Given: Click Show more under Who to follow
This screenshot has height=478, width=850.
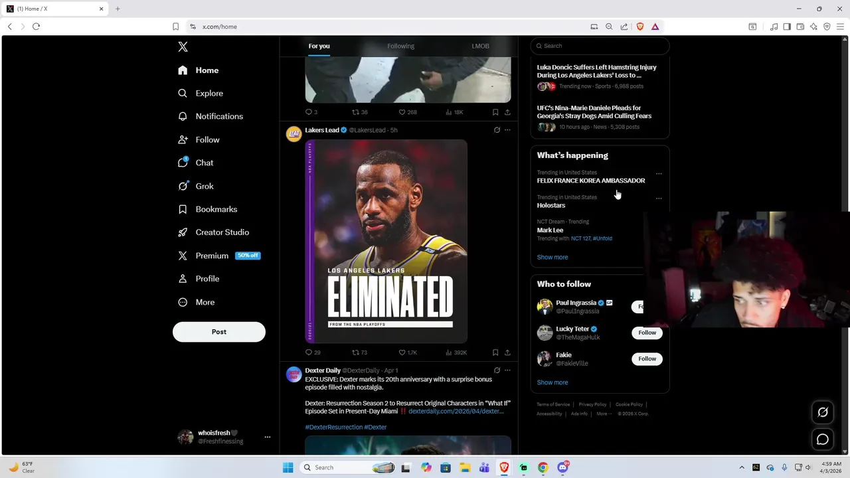Looking at the screenshot, I should (552, 382).
